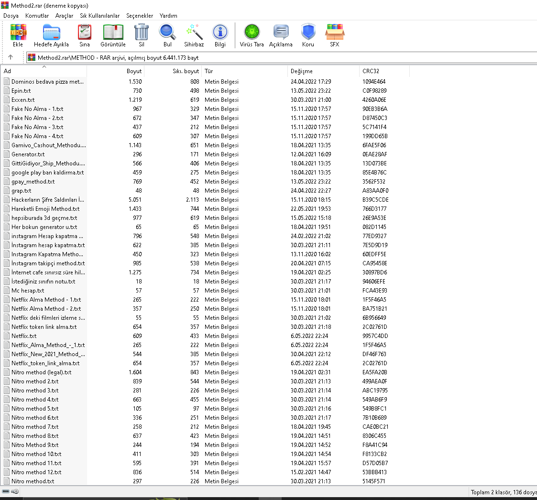Select Nitro method 5.txt
The height and width of the screenshot is (500, 537).
pyautogui.click(x=35, y=409)
